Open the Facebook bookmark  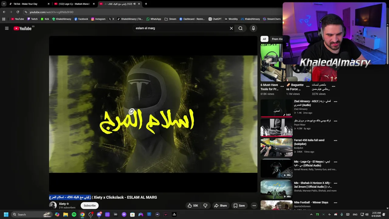(81, 19)
